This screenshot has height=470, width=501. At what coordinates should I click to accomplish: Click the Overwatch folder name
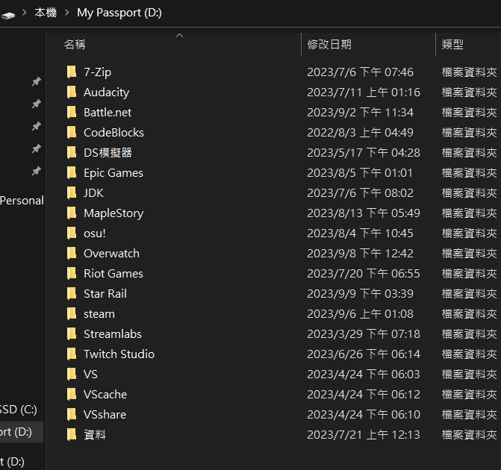[111, 253]
